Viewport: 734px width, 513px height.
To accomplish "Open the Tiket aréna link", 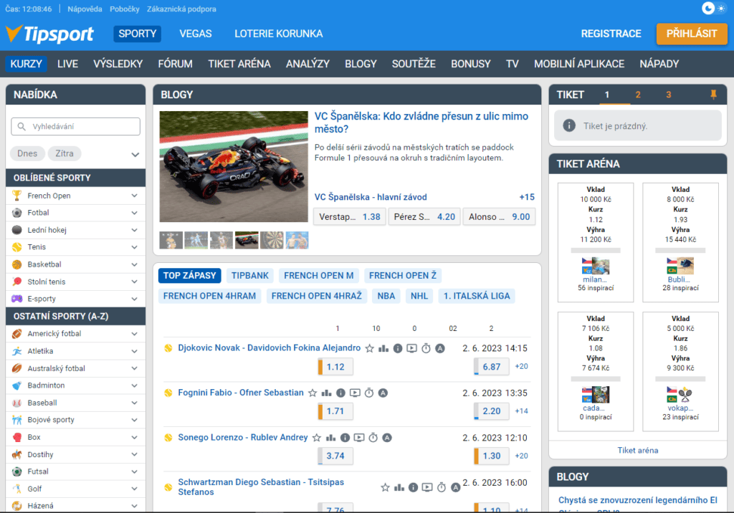I will pyautogui.click(x=637, y=450).
